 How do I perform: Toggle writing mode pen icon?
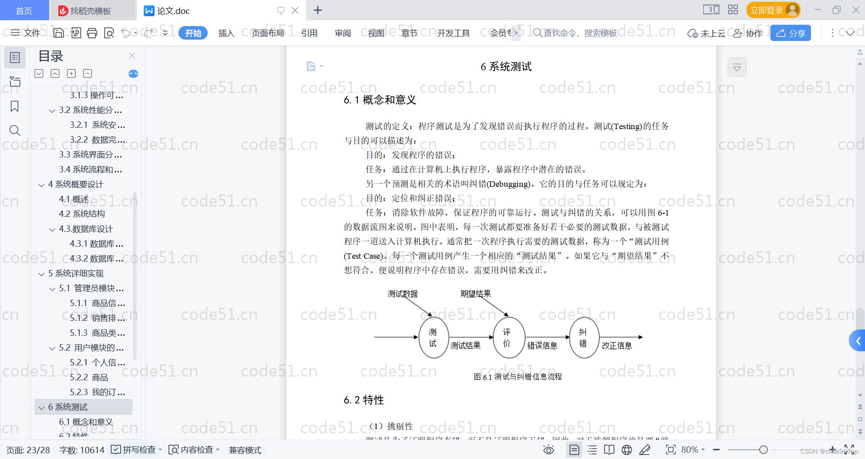(x=645, y=450)
